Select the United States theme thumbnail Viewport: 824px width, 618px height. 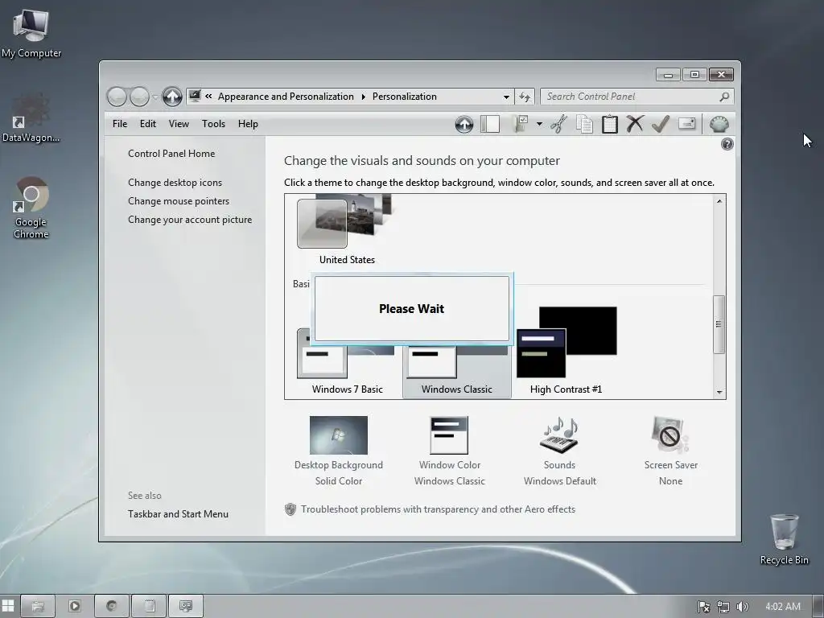pos(347,229)
